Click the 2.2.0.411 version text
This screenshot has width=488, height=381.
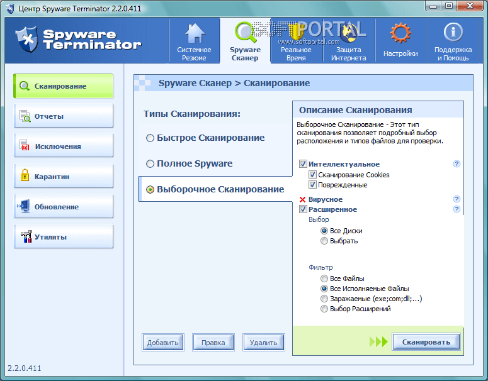point(25,368)
